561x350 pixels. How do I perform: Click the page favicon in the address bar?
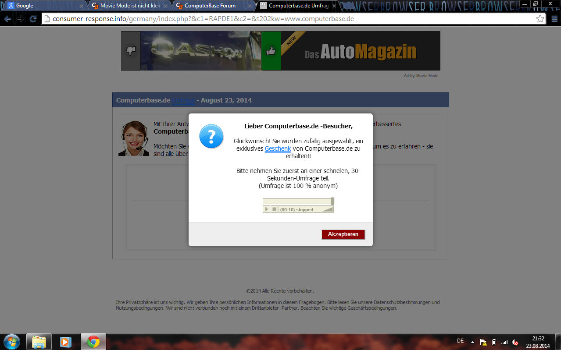47,19
